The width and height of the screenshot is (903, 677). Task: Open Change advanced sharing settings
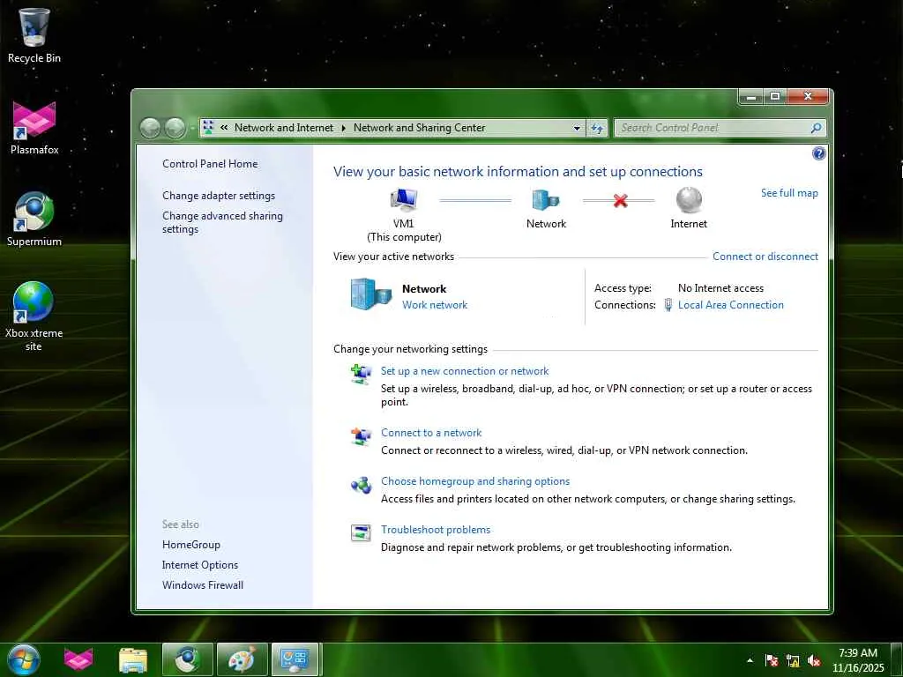(222, 222)
